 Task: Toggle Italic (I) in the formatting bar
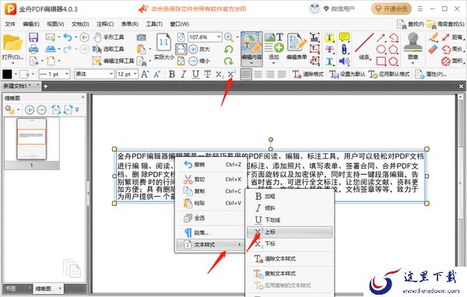pyautogui.click(x=184, y=74)
